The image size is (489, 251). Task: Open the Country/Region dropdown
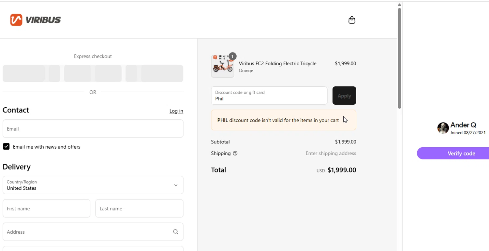click(x=93, y=185)
